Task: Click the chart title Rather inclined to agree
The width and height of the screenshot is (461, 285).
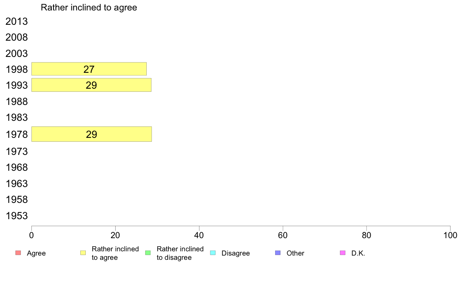Action: 89,7
